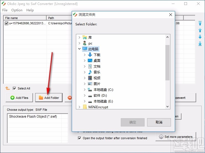This screenshot has height=153, width=205.
Task: Click the Add Folder button
Action: 49,97
